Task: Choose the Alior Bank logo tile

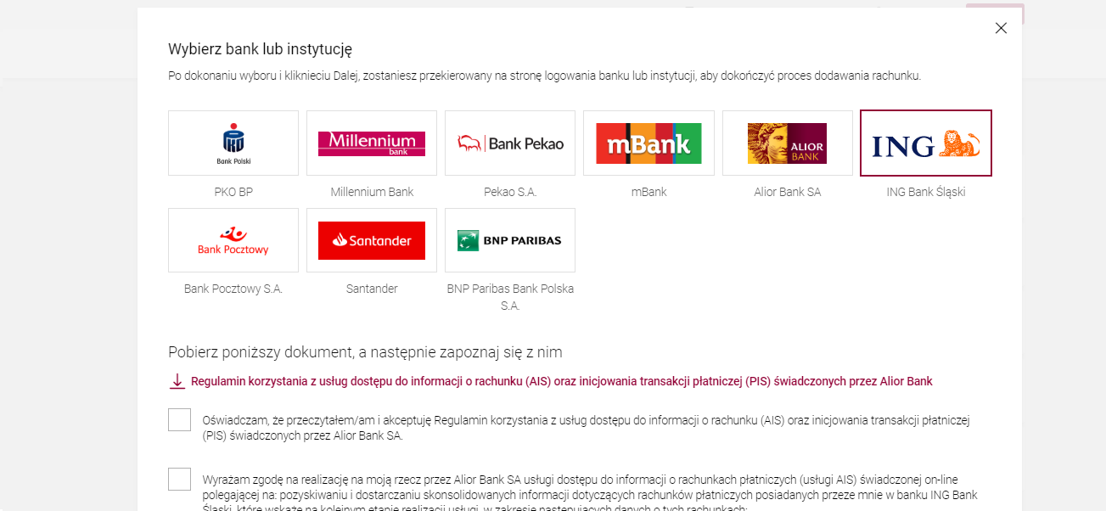Action: tap(788, 143)
